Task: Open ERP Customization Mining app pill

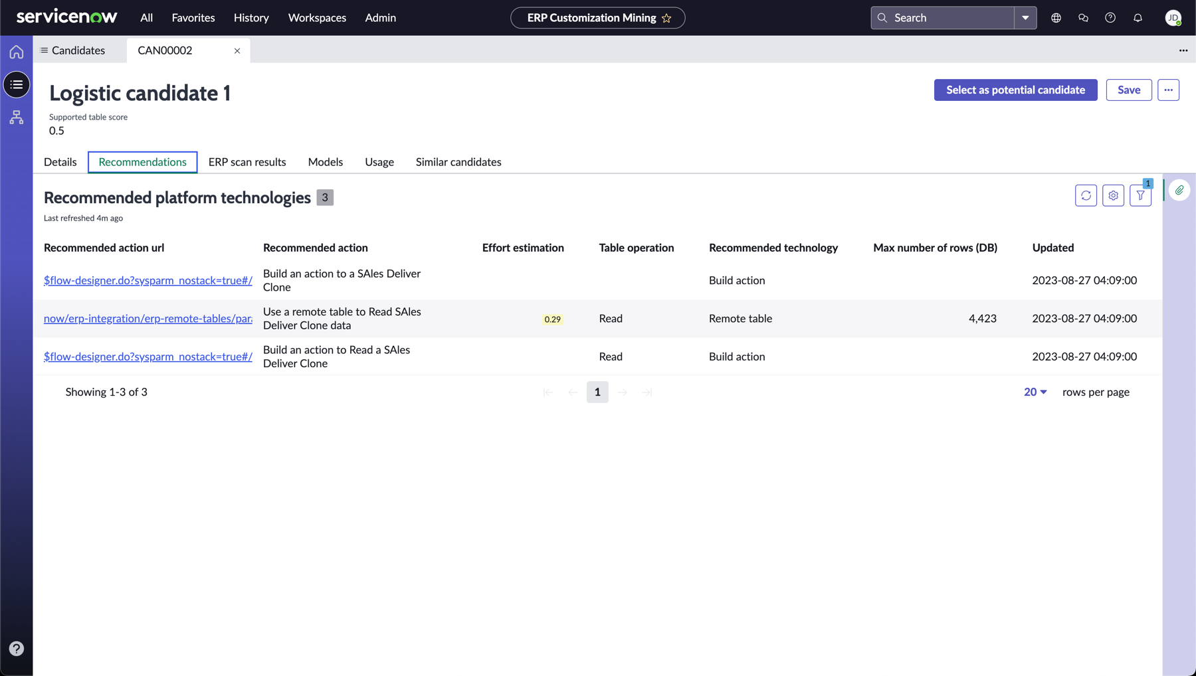Action: click(x=597, y=18)
